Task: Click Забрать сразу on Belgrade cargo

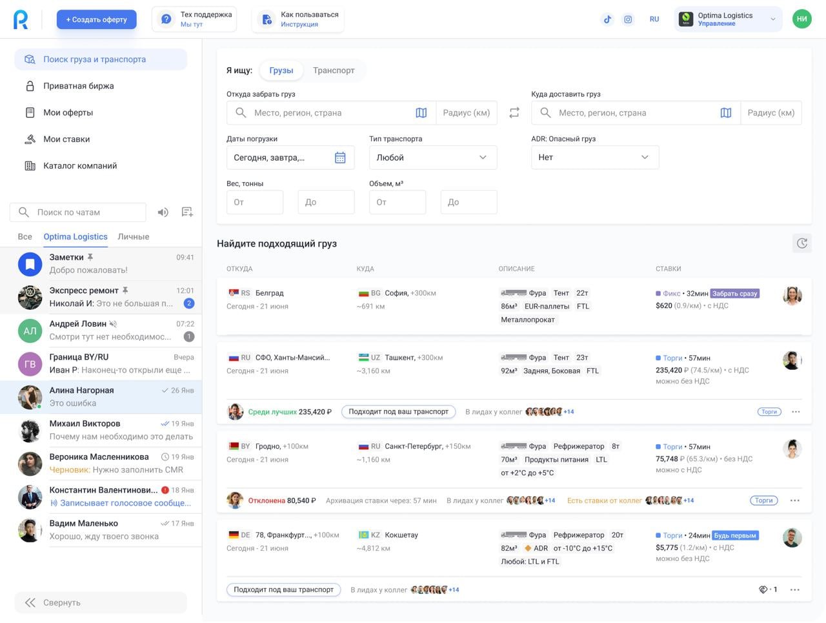Action: pyautogui.click(x=734, y=294)
